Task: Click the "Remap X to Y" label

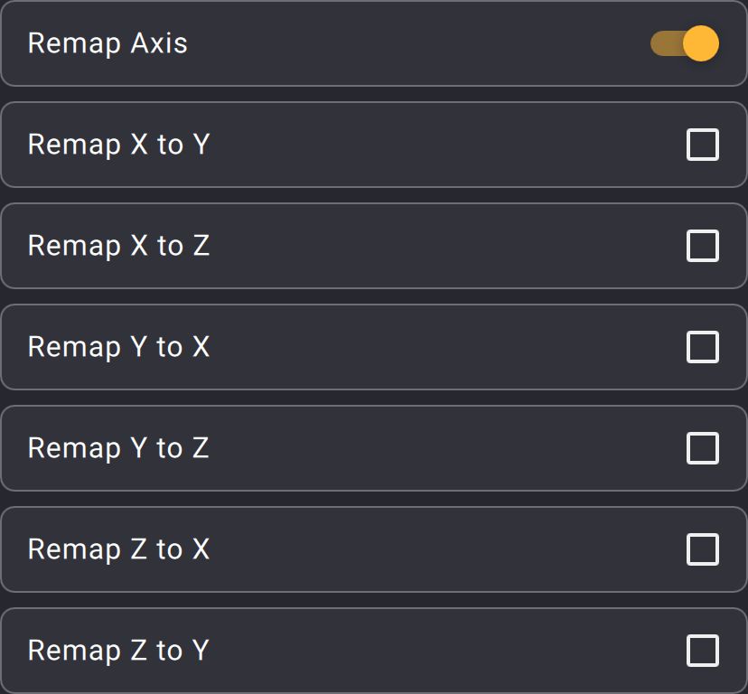Action: (x=118, y=145)
